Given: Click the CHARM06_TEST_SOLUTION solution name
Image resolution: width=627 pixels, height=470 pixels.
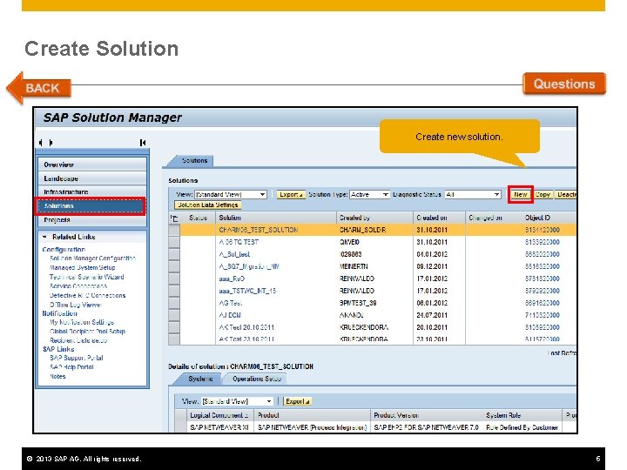Looking at the screenshot, I should [259, 230].
